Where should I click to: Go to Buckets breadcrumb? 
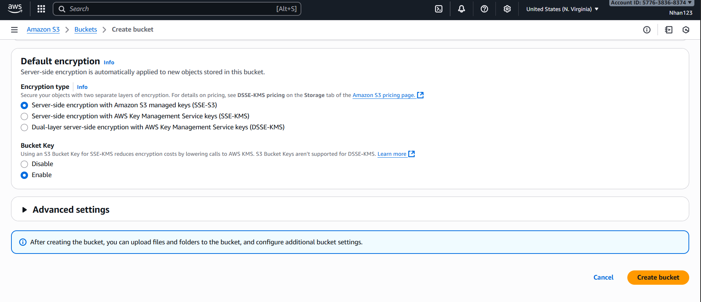85,29
